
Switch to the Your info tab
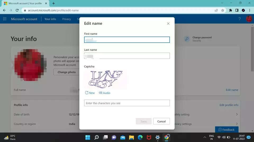(x=50, y=19)
